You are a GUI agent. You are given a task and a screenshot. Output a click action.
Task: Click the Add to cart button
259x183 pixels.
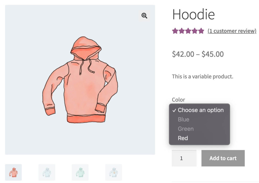[x=223, y=158]
